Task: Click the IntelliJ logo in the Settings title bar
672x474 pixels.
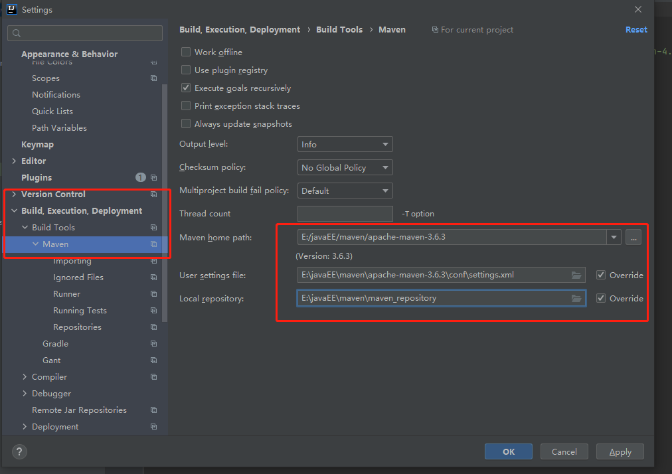Action: (11, 9)
